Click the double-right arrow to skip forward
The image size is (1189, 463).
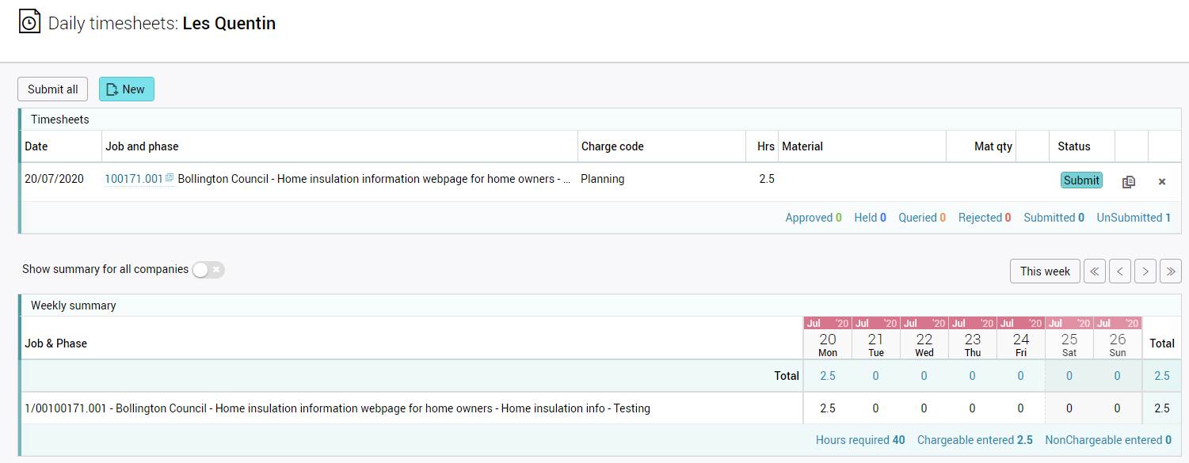pos(1171,271)
